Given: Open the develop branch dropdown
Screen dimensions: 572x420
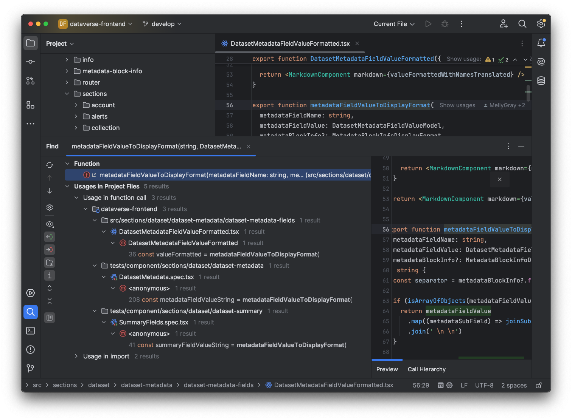Looking at the screenshot, I should pos(162,24).
